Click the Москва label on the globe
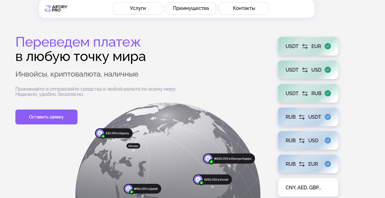This screenshot has height=198, width=385. coord(133,146)
